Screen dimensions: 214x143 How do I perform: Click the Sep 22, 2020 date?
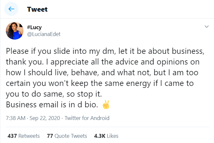coord(44,118)
